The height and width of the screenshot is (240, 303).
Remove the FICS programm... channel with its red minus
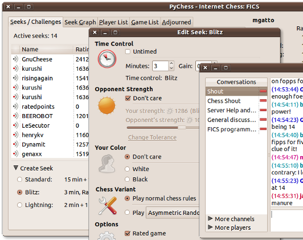263,129
